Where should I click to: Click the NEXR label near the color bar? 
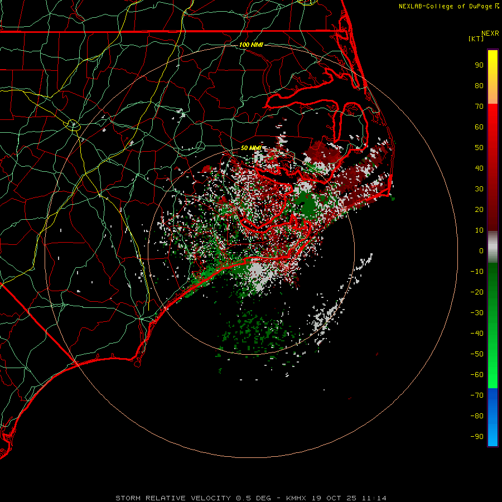[490, 33]
